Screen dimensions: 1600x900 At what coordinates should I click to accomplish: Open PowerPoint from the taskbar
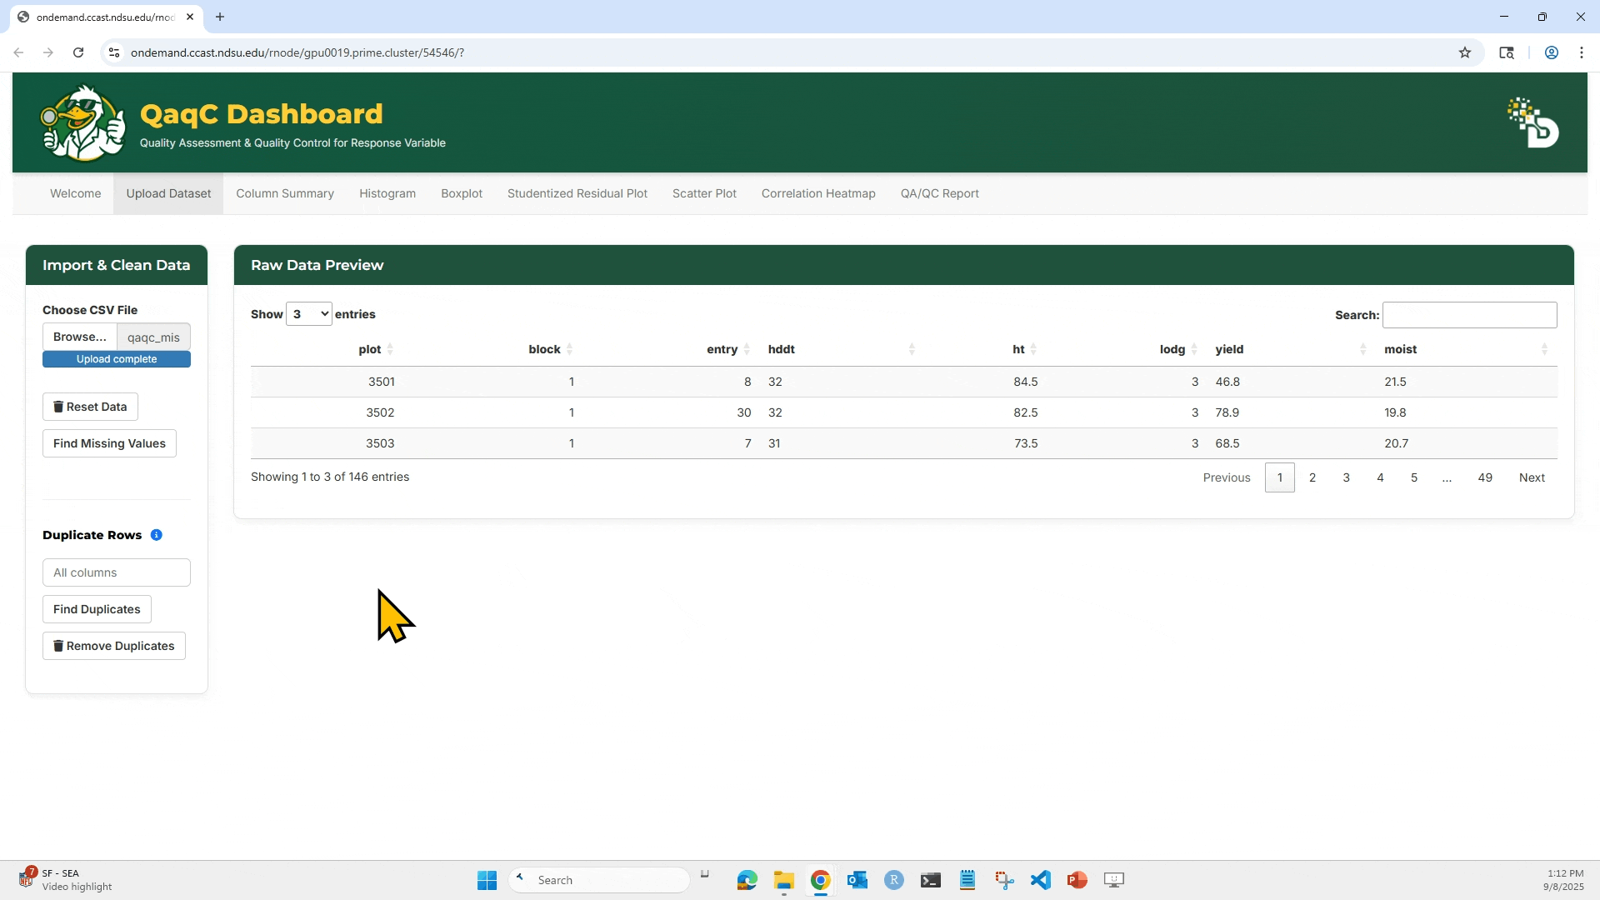pos(1077,879)
